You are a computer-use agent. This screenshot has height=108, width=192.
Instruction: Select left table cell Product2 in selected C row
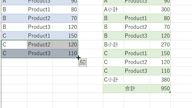pyautogui.click(x=40, y=45)
